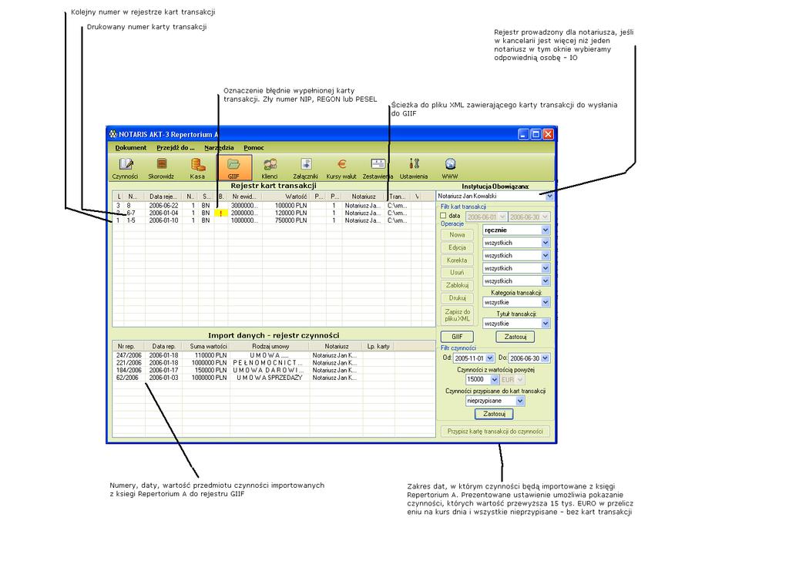Click the U M O W A SPRZEDAŻY cell
The height and width of the screenshot is (561, 789).
(x=269, y=378)
